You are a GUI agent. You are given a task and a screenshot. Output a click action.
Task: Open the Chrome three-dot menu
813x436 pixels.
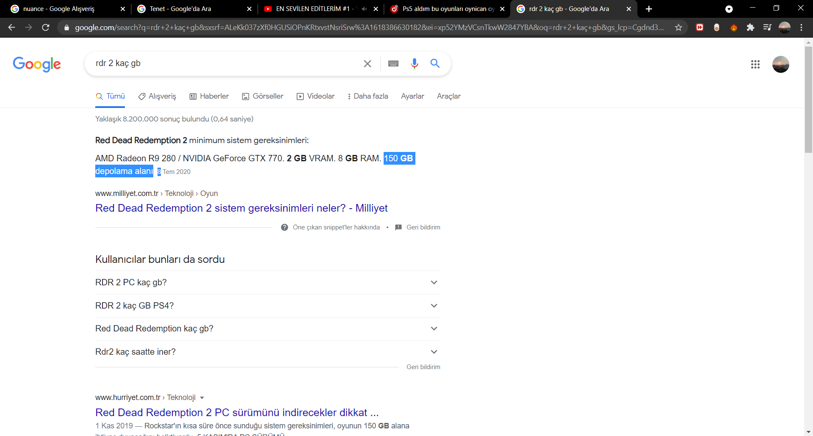801,28
